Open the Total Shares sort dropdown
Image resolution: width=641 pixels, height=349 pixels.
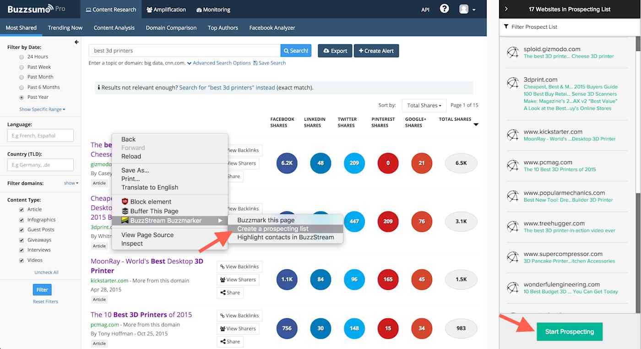pos(424,105)
